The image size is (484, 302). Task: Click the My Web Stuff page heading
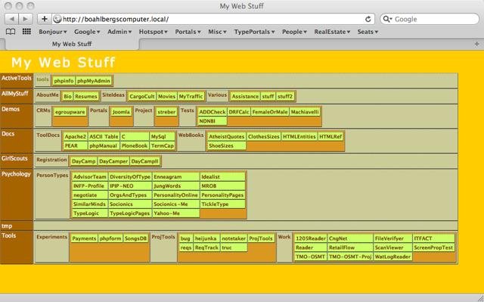[x=64, y=62]
